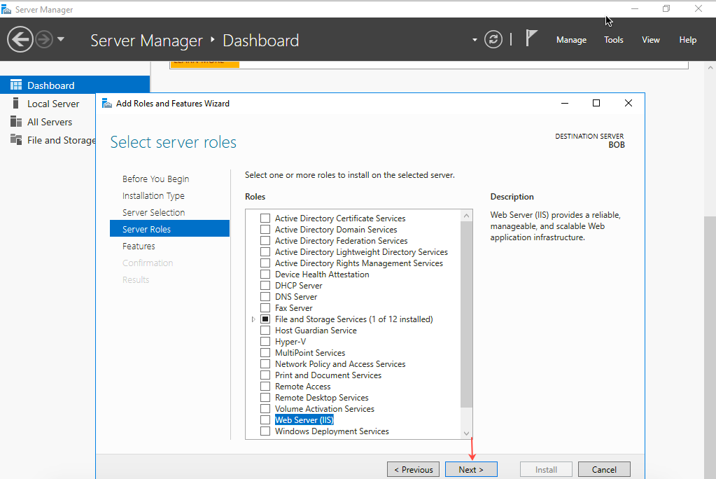Viewport: 716px width, 479px height.
Task: Select Print and Document Services text
Action: (x=328, y=375)
